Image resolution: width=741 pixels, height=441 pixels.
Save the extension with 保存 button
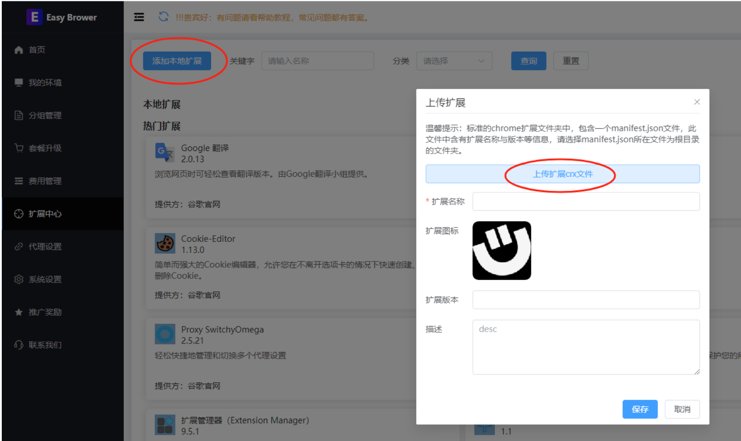pos(640,409)
